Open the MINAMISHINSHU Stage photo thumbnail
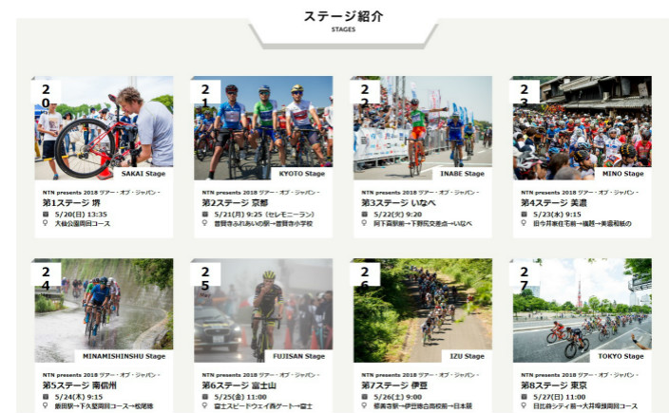The width and height of the screenshot is (669, 413). click(104, 310)
